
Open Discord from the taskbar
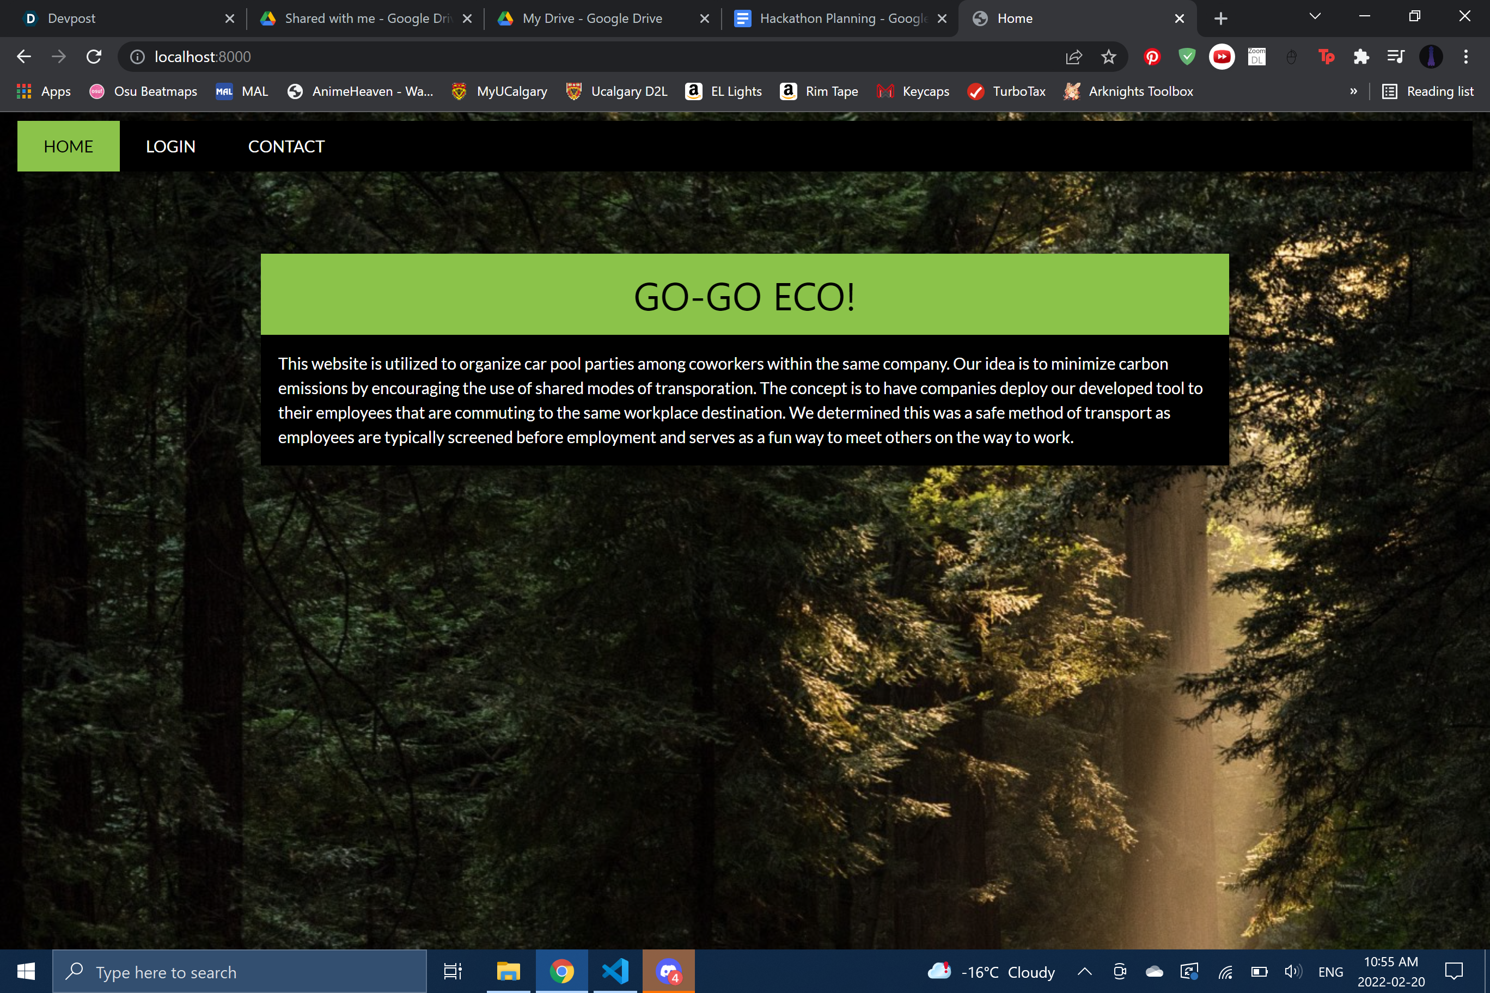pos(668,971)
